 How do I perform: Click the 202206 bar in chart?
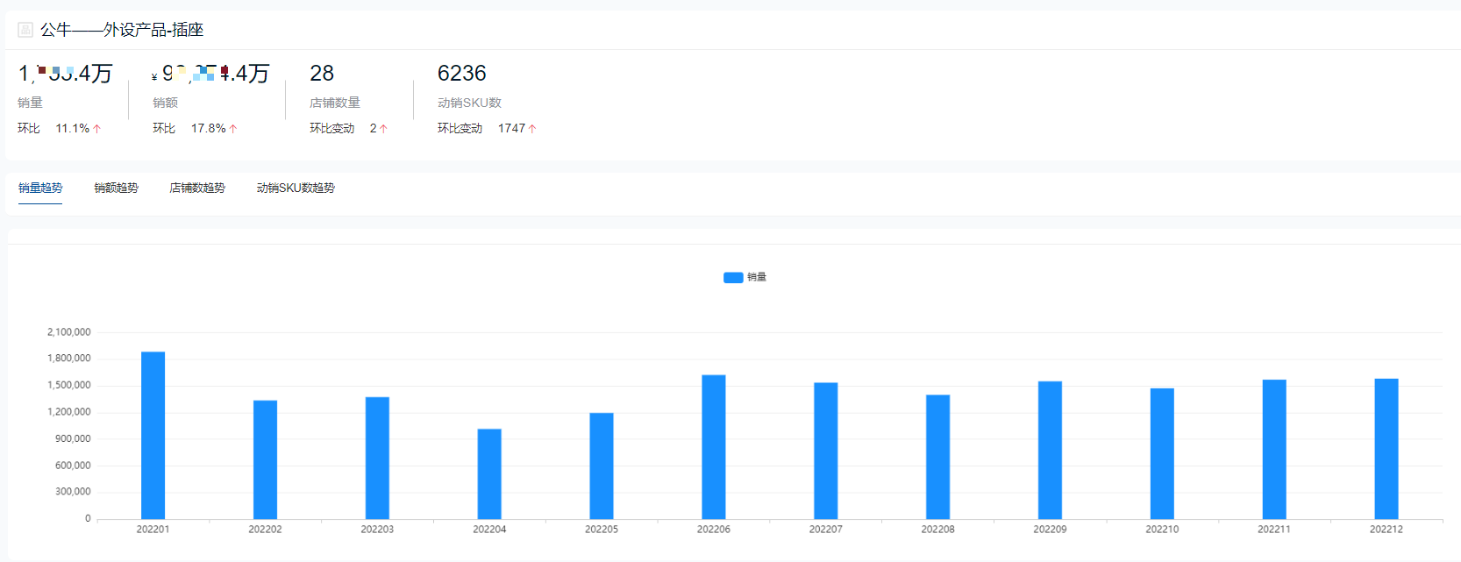tap(714, 447)
